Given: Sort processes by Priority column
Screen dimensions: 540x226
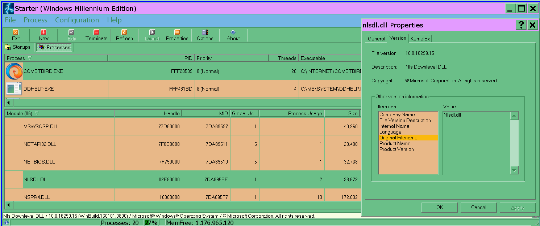Looking at the screenshot, I should coord(232,58).
